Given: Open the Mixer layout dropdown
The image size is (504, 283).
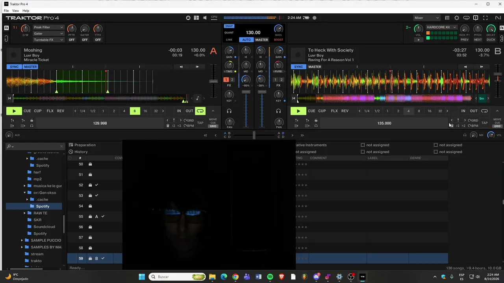Looking at the screenshot, I should coord(427,18).
